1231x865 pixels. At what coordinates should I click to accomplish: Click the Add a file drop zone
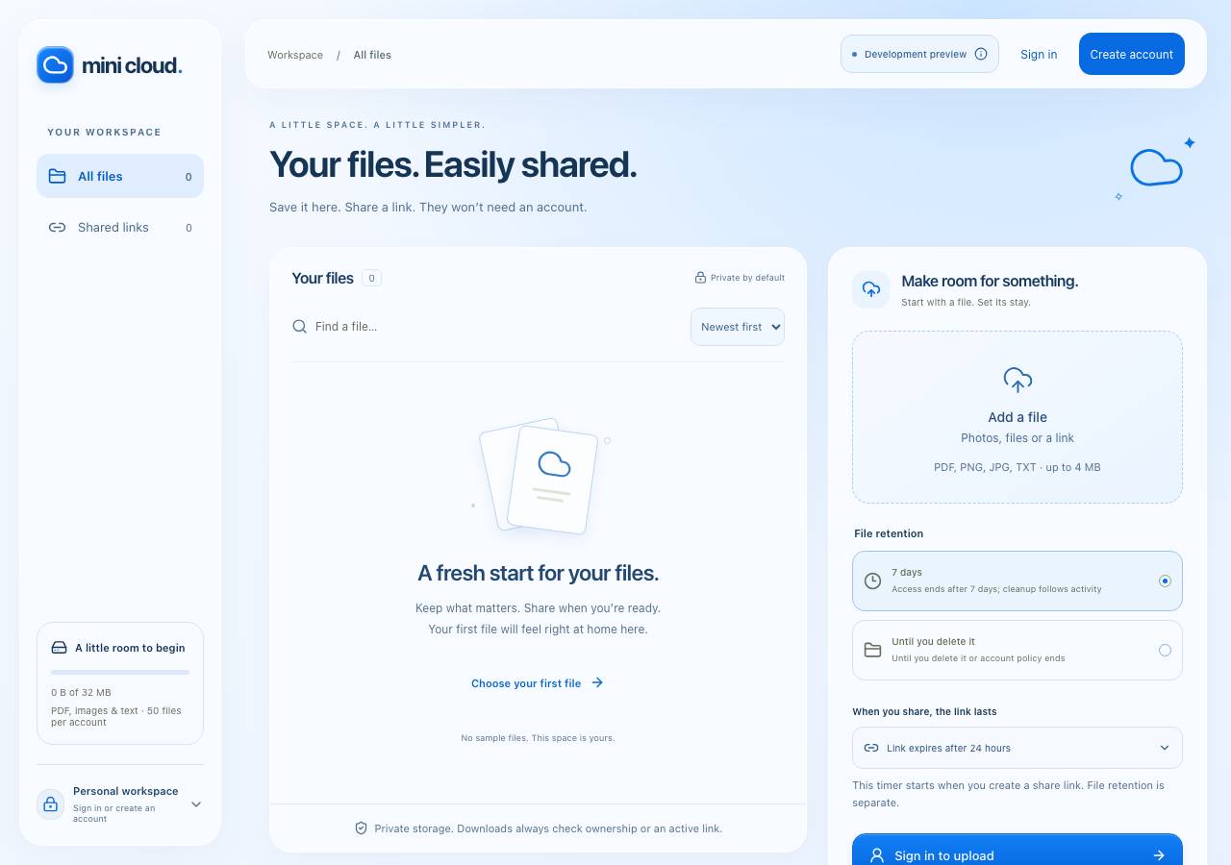tap(1017, 417)
